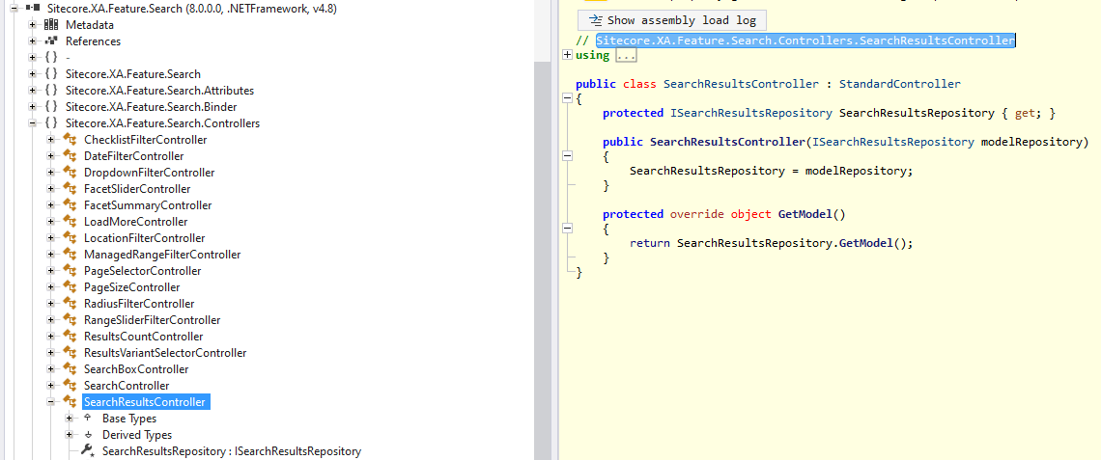Collapse the SearchResultsController class body in code

[567, 99]
